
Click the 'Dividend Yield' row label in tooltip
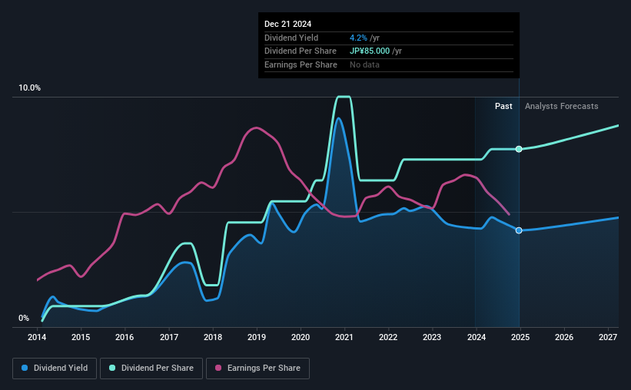(x=291, y=38)
